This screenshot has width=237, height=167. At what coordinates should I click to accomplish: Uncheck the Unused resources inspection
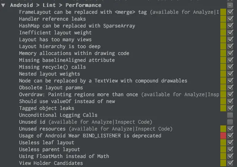230,129
